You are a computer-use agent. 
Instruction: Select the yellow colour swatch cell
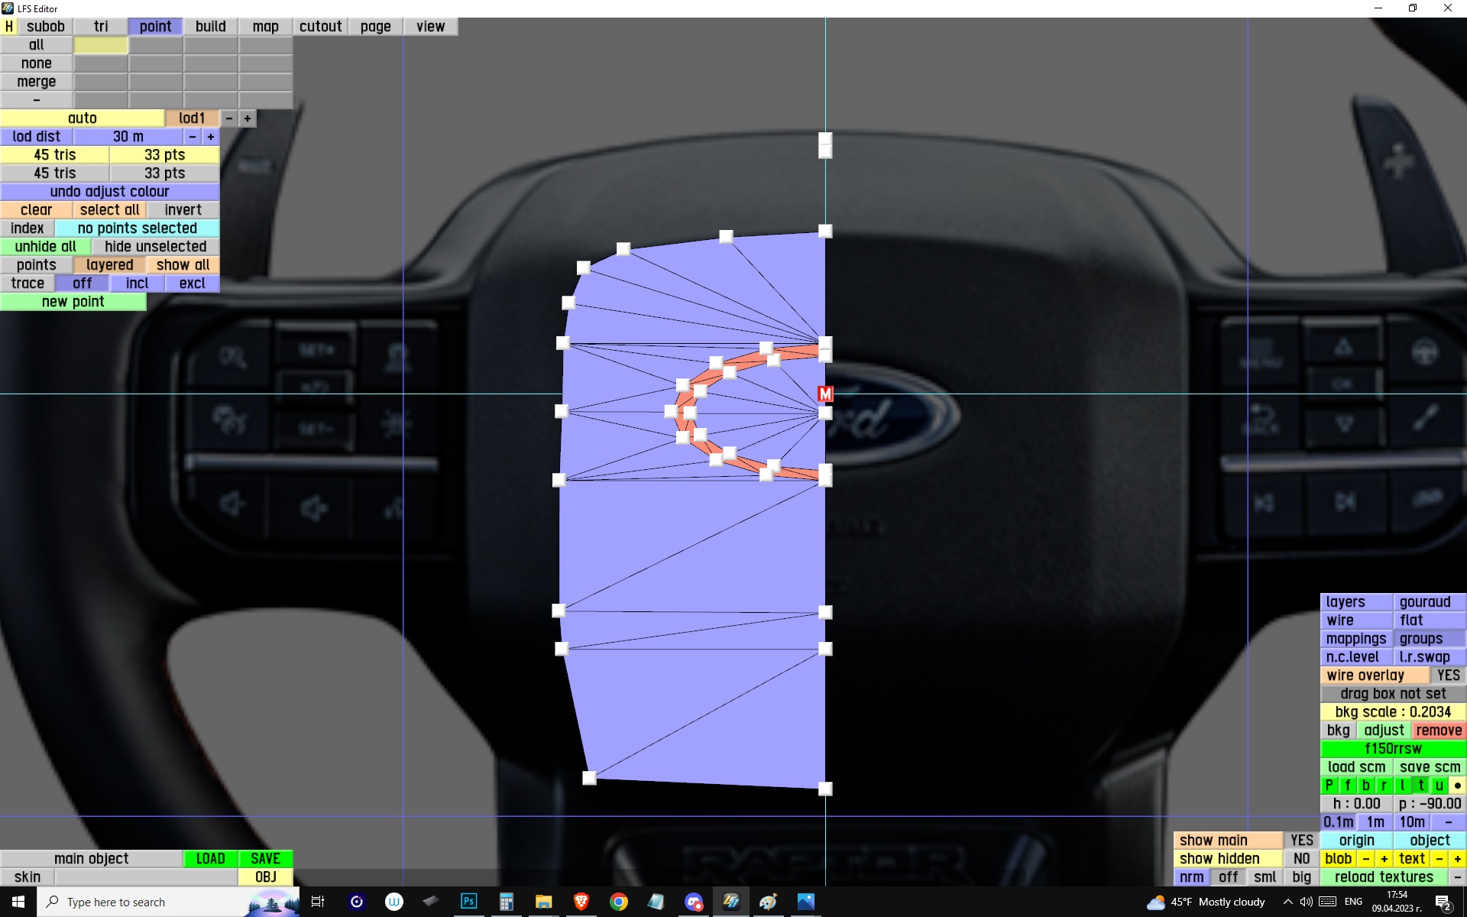(x=101, y=45)
